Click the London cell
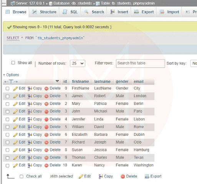 click(140, 96)
